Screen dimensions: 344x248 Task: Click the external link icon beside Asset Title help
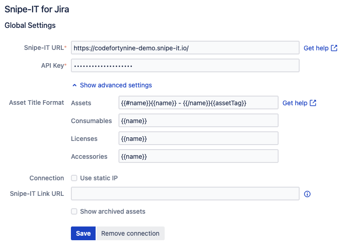click(x=313, y=103)
